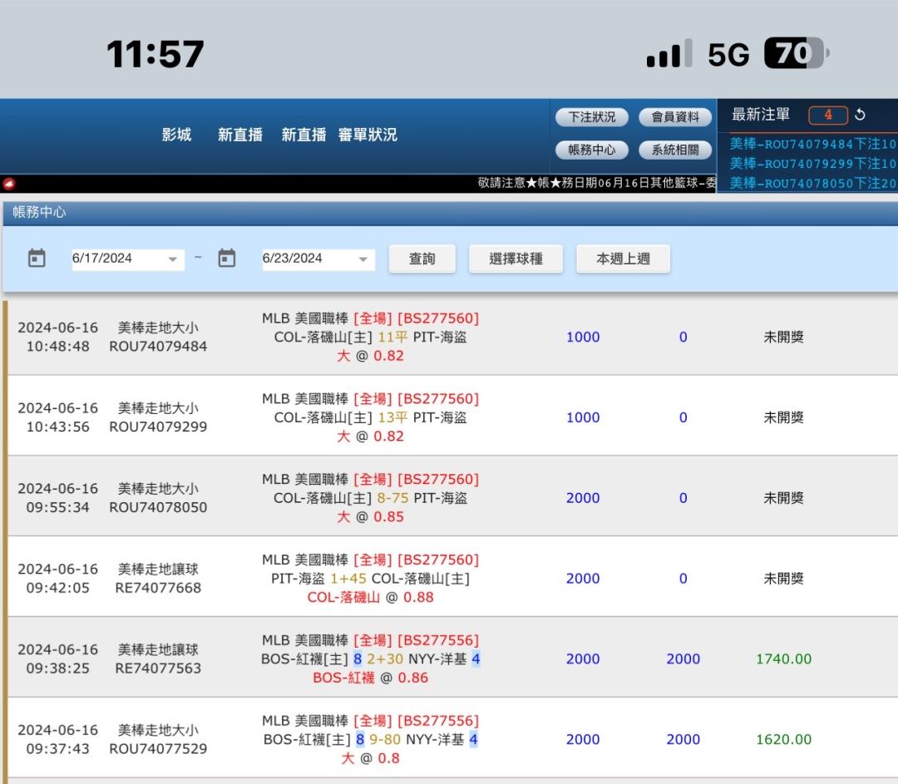Click the timestamp 10:43:56 cell
The height and width of the screenshot is (784, 898).
[58, 427]
